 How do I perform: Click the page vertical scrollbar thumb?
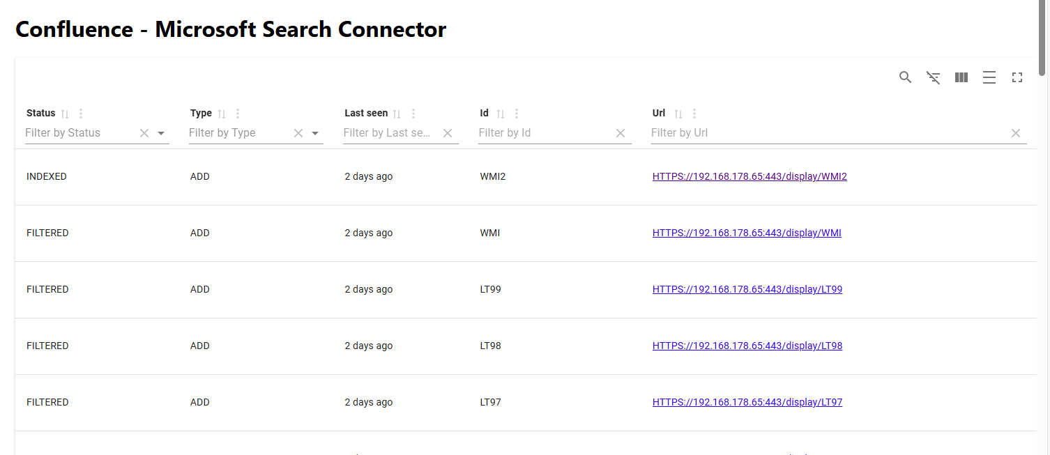tap(1042, 38)
